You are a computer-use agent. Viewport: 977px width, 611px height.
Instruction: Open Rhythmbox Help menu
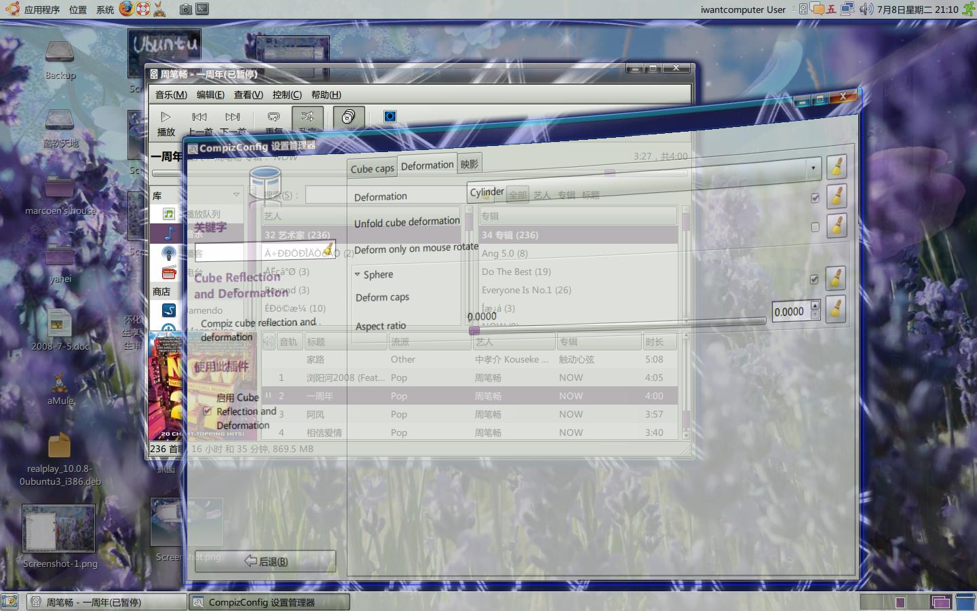point(326,94)
